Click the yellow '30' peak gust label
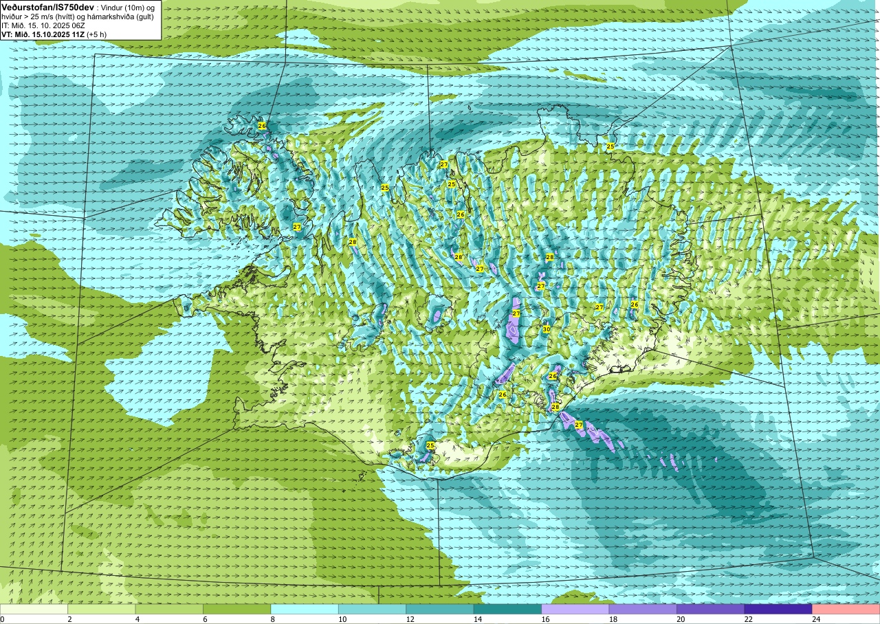The height and width of the screenshot is (624, 880). 546,330
